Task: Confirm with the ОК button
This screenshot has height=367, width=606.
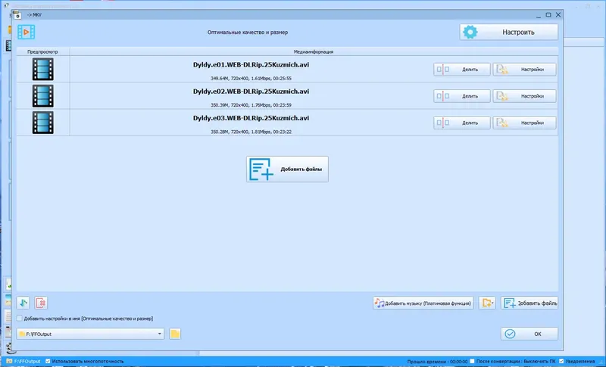Action: coord(529,334)
